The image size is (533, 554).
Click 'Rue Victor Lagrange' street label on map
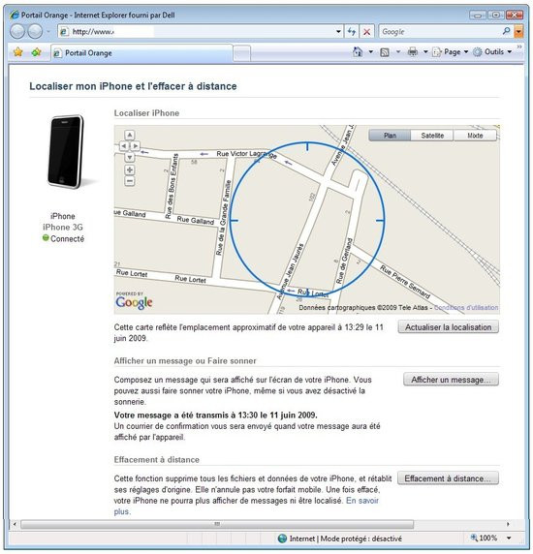247,154
